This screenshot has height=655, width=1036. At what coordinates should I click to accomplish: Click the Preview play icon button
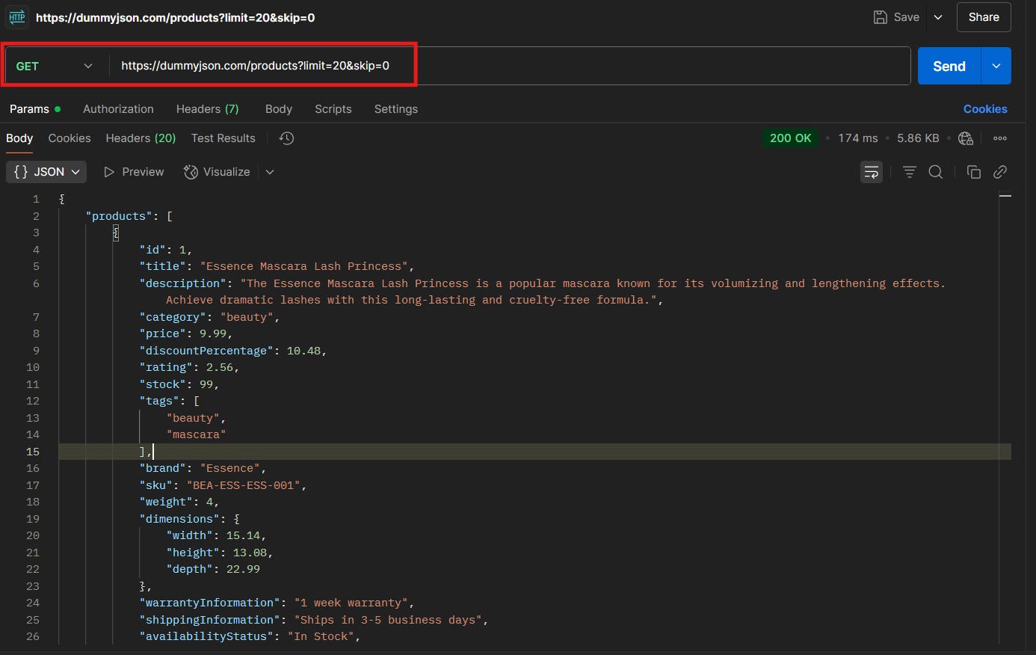pyautogui.click(x=133, y=172)
